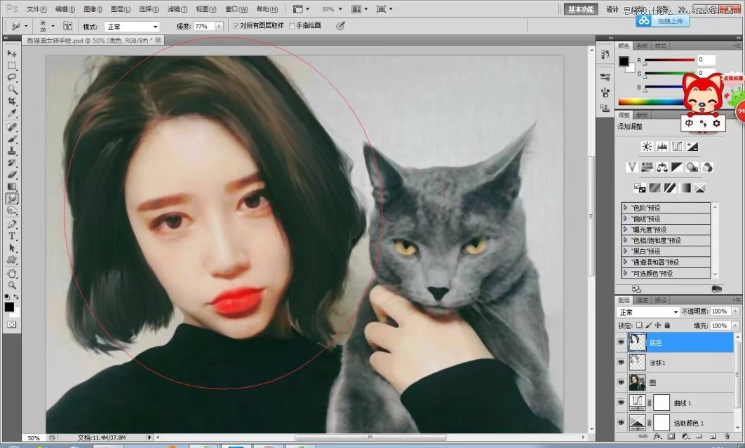Screen dimensions: 745x448
Task: Add an Exposure adjustment
Action: pos(692,146)
